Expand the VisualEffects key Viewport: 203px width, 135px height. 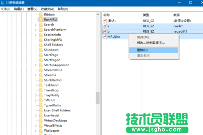pos(36,126)
